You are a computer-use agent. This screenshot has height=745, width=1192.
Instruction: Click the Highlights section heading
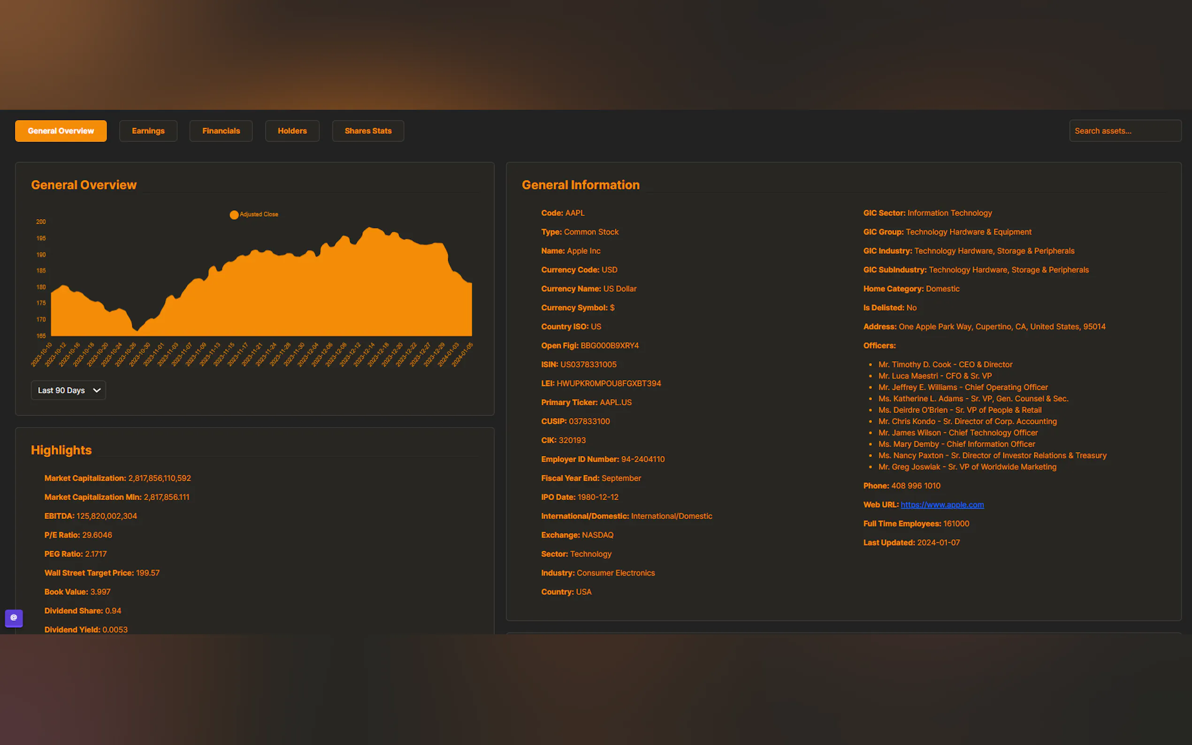click(x=61, y=450)
